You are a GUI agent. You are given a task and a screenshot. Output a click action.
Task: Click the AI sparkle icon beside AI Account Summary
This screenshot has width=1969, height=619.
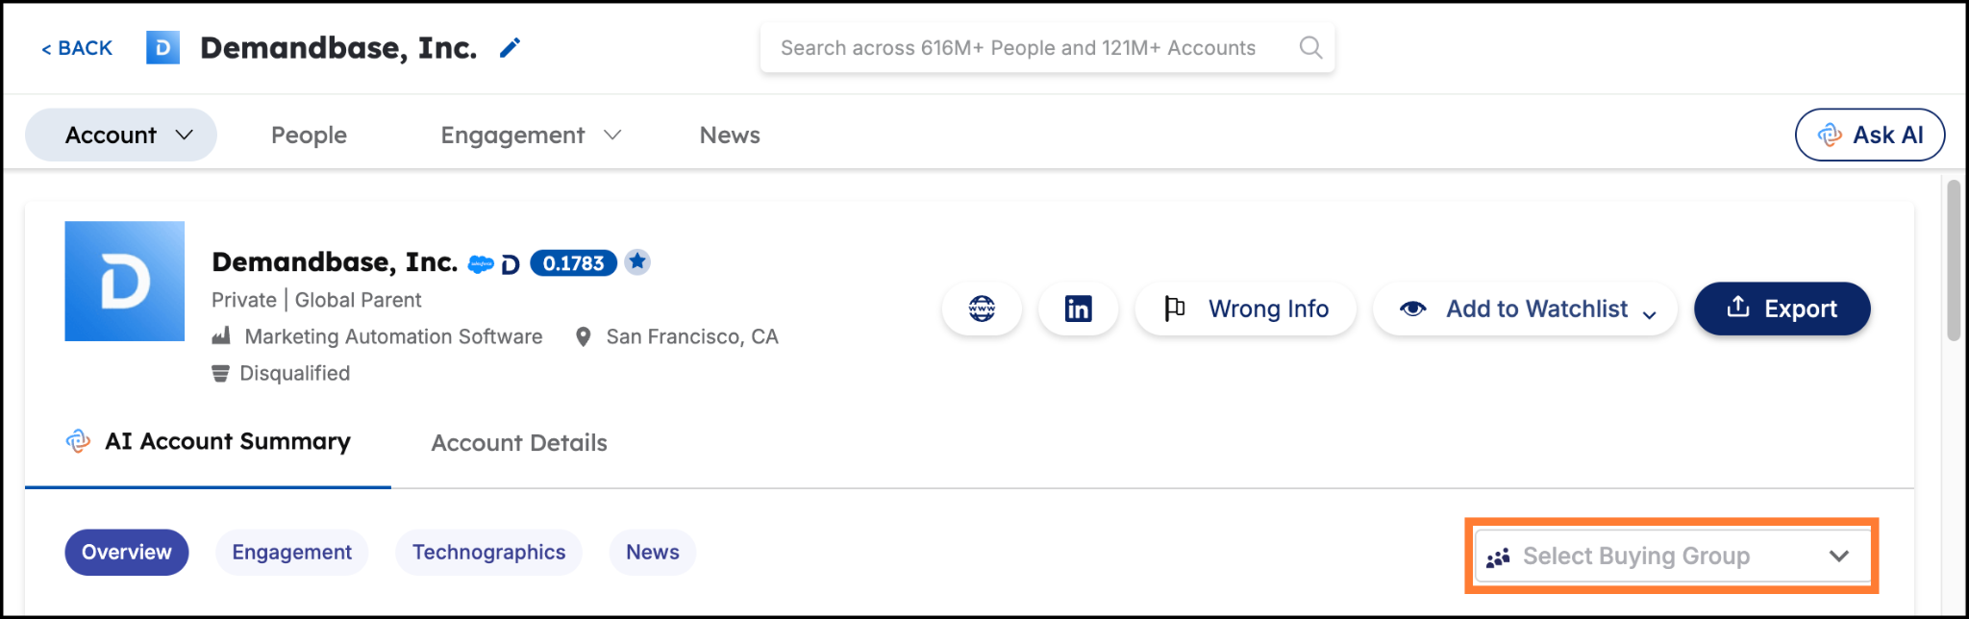point(78,441)
